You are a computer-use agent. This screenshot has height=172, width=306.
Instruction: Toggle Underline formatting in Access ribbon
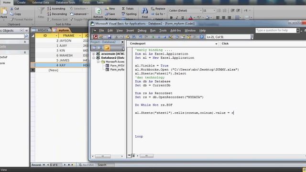point(183,18)
